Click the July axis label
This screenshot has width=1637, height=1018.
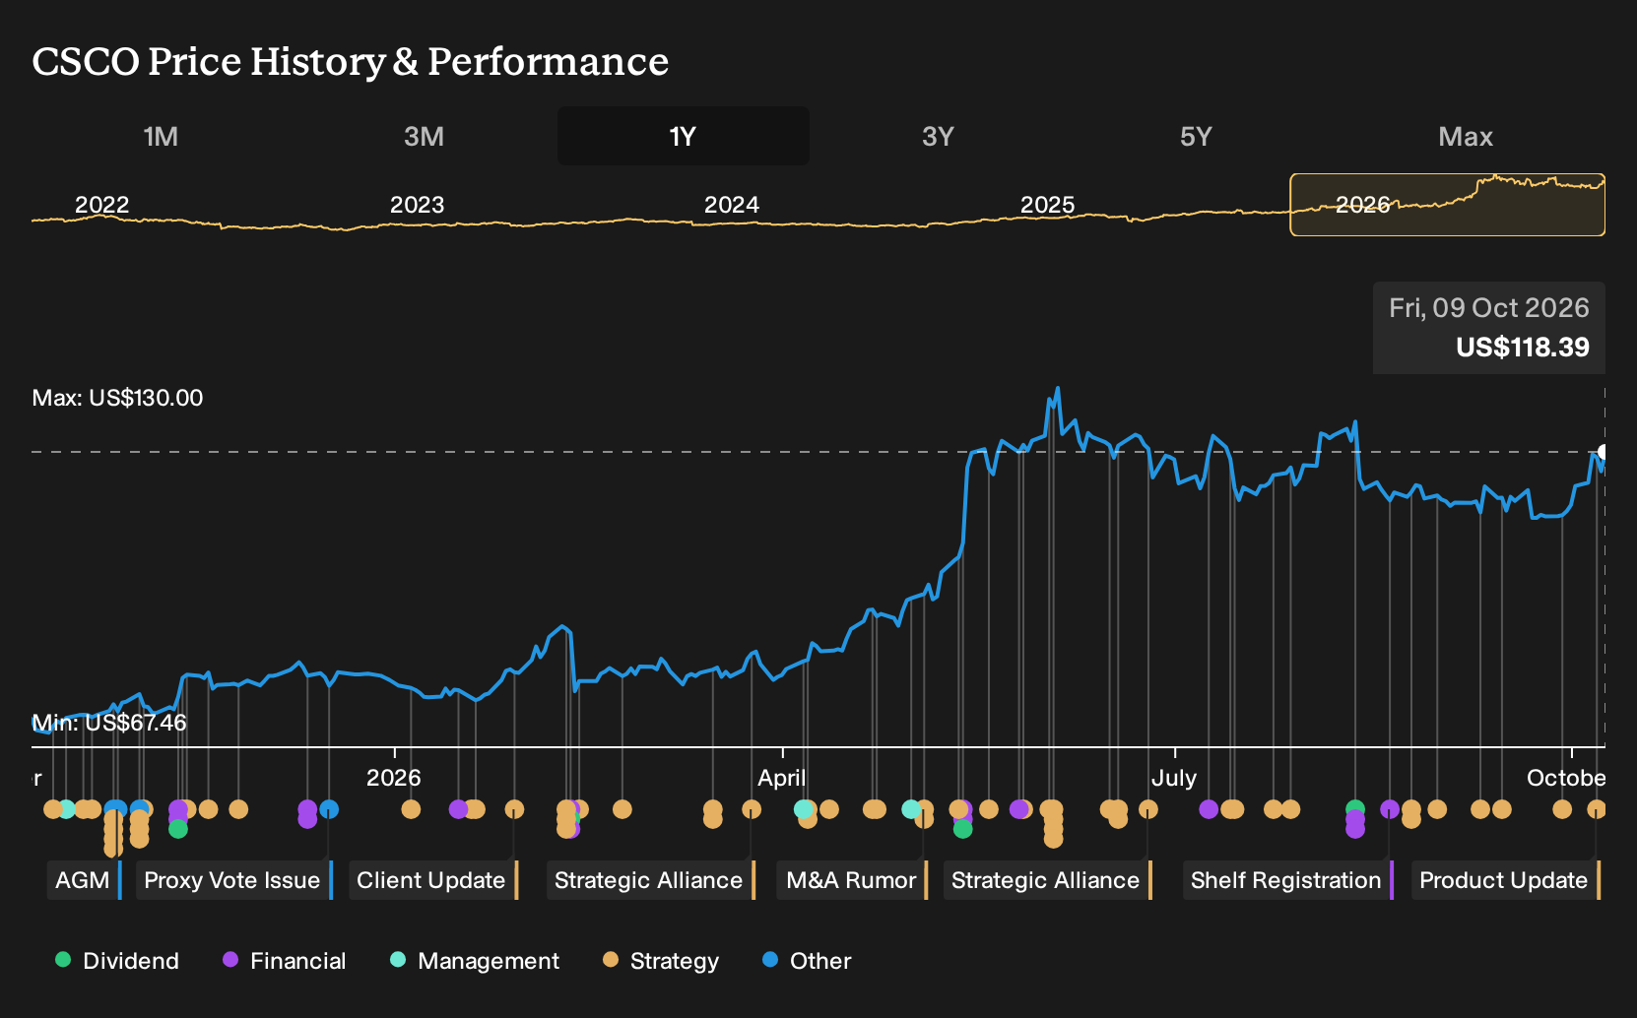tap(1173, 778)
